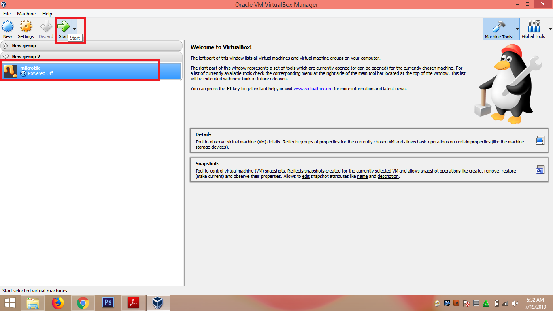Screen dimensions: 553x311
Task: Open the Start button's dropdown arrow
Action: pos(74,29)
